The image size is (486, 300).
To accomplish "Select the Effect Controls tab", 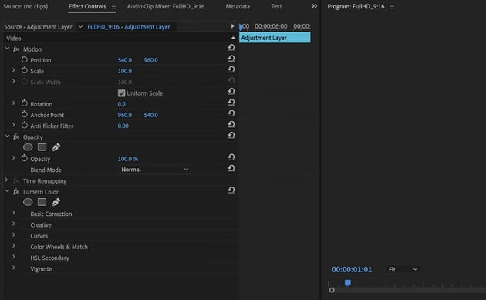I will coord(87,6).
